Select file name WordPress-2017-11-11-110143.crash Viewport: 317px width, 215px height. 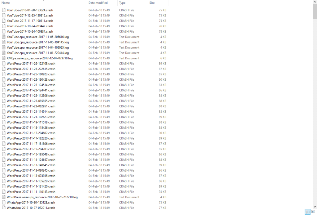(x=31, y=192)
